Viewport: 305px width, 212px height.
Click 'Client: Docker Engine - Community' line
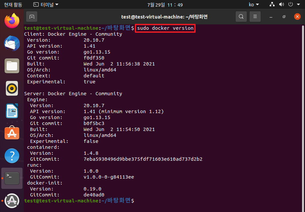point(73,34)
